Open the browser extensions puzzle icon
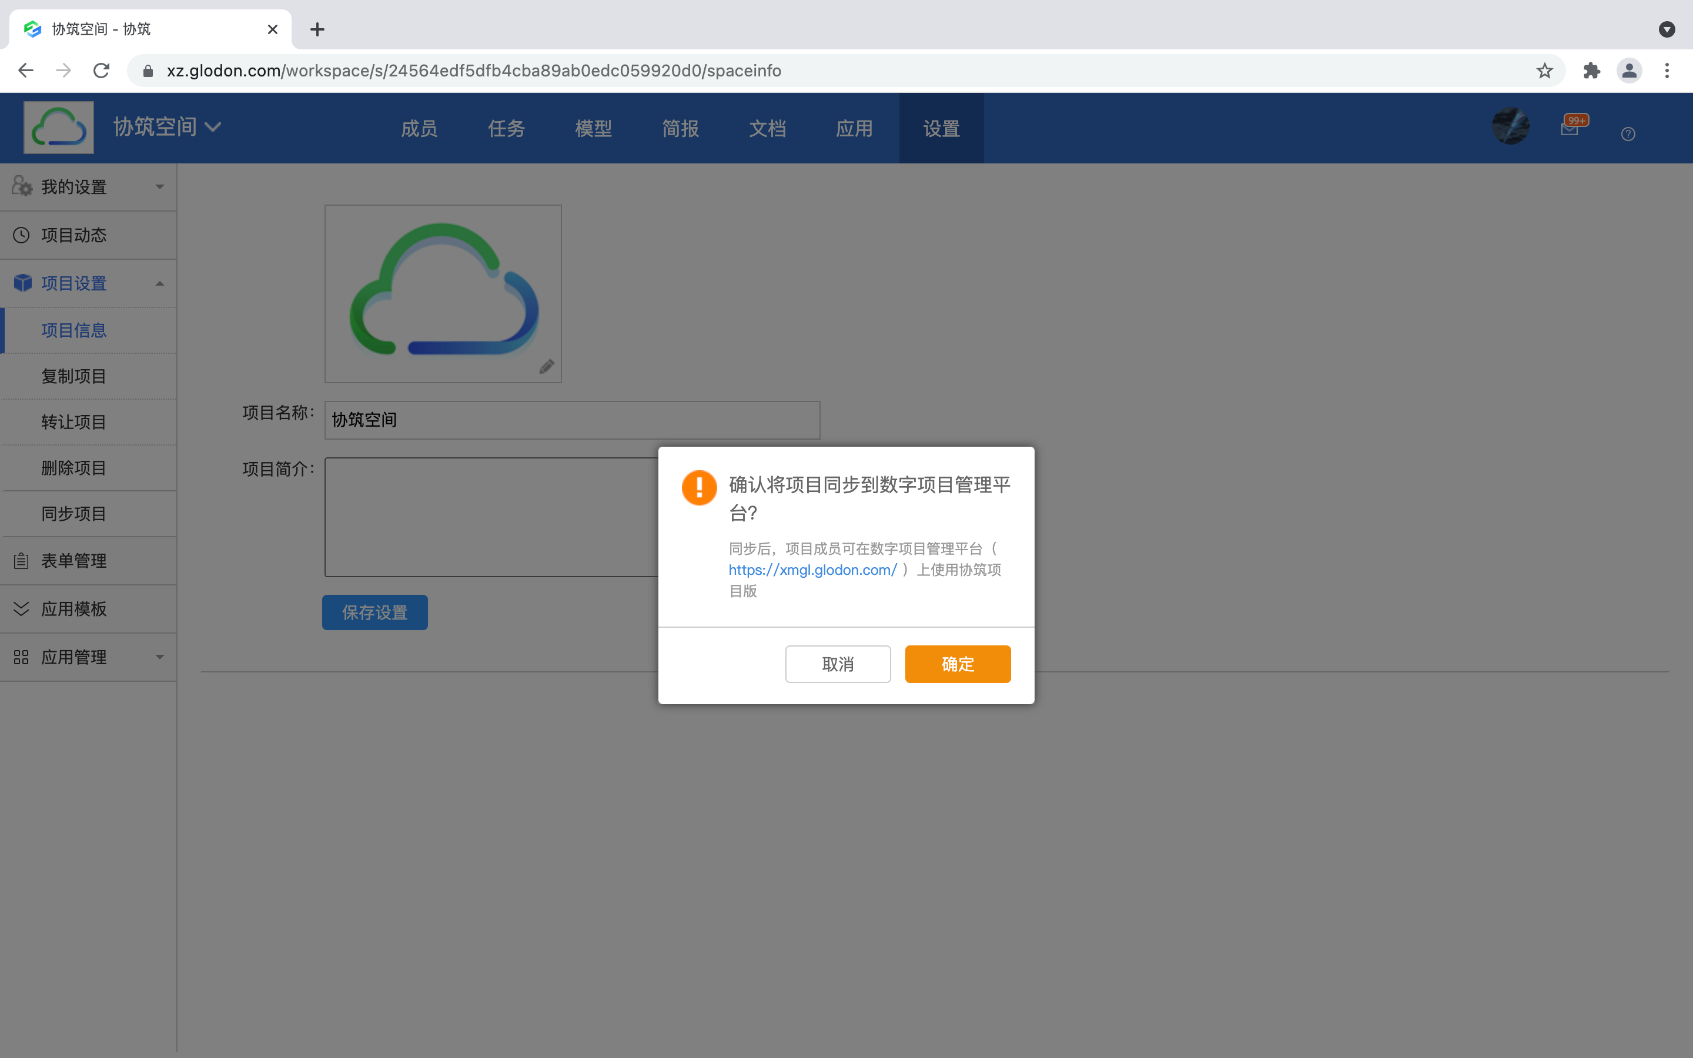The height and width of the screenshot is (1058, 1693). click(x=1591, y=71)
